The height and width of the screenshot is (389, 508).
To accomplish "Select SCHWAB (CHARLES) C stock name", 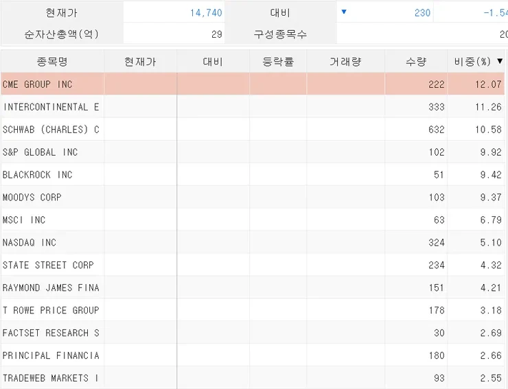I will [51, 130].
